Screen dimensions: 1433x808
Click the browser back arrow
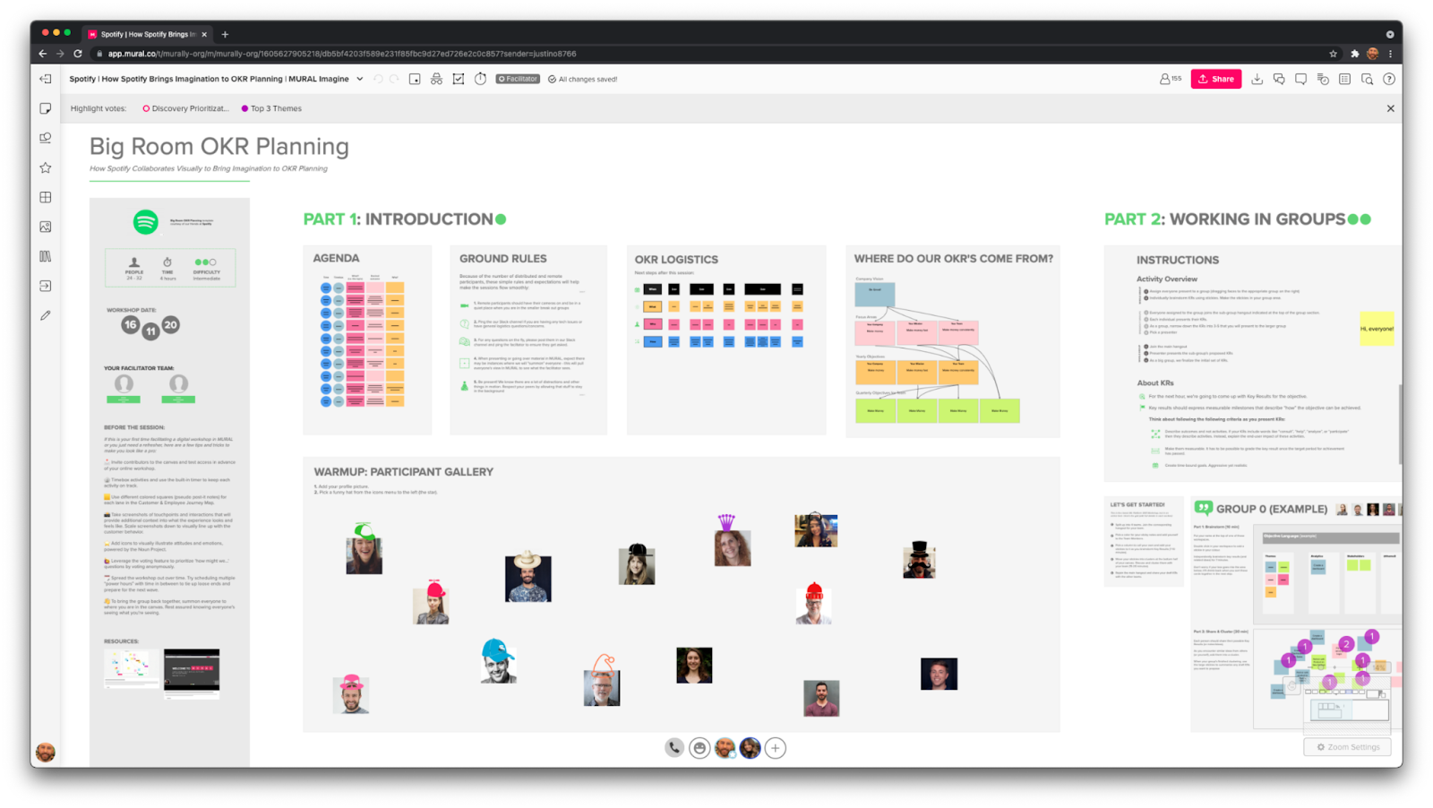pyautogui.click(x=42, y=54)
